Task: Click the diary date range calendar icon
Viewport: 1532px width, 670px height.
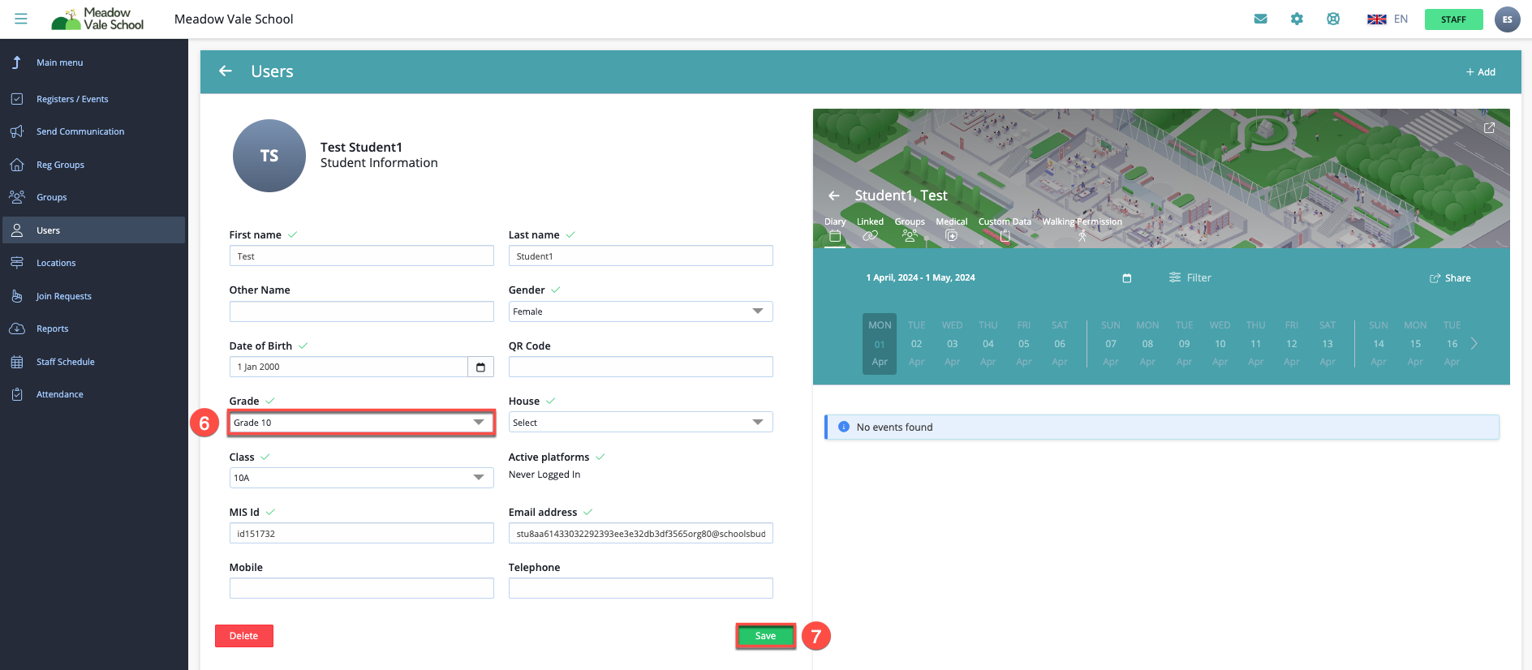Action: pyautogui.click(x=1126, y=278)
